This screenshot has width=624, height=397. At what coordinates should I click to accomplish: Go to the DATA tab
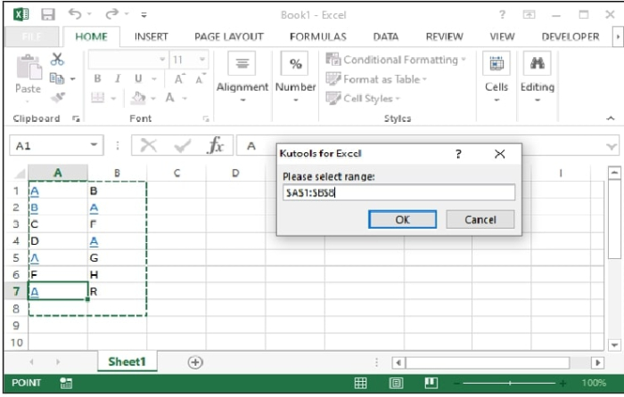(386, 36)
